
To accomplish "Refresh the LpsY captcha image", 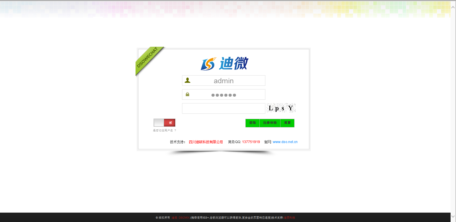I will [x=281, y=108].
